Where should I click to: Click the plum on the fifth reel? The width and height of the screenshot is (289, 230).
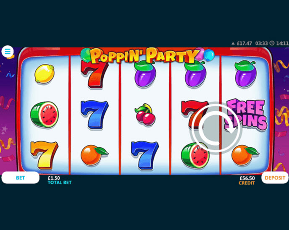[x=245, y=74]
